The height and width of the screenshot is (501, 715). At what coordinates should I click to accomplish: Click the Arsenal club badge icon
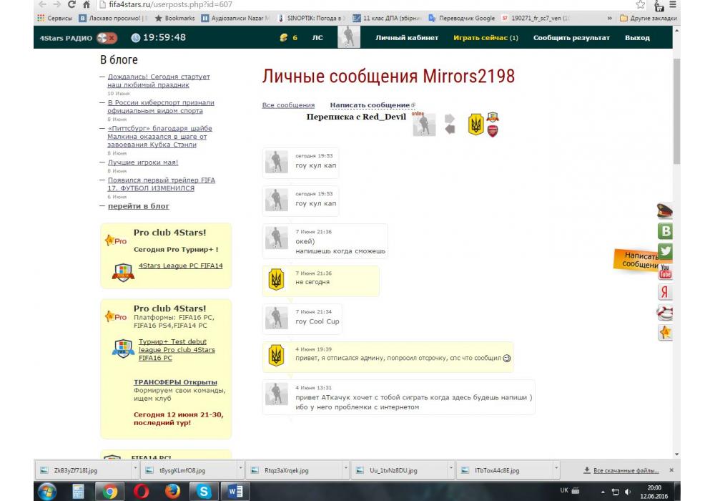click(x=492, y=130)
